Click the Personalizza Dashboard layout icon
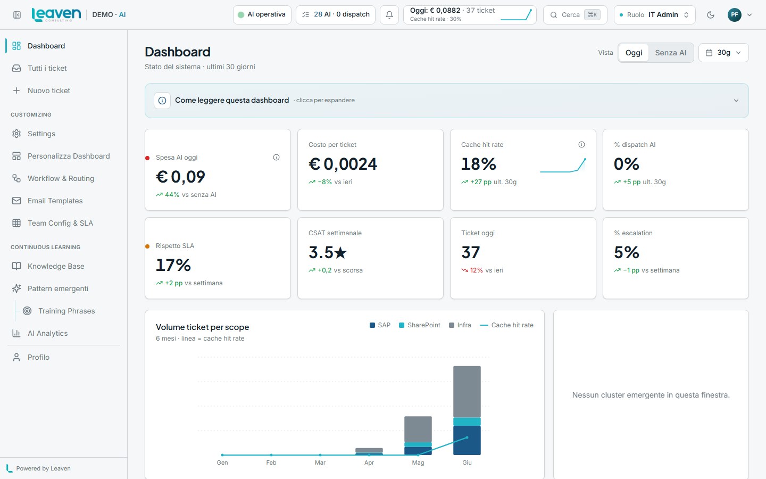The width and height of the screenshot is (766, 479). (16, 156)
